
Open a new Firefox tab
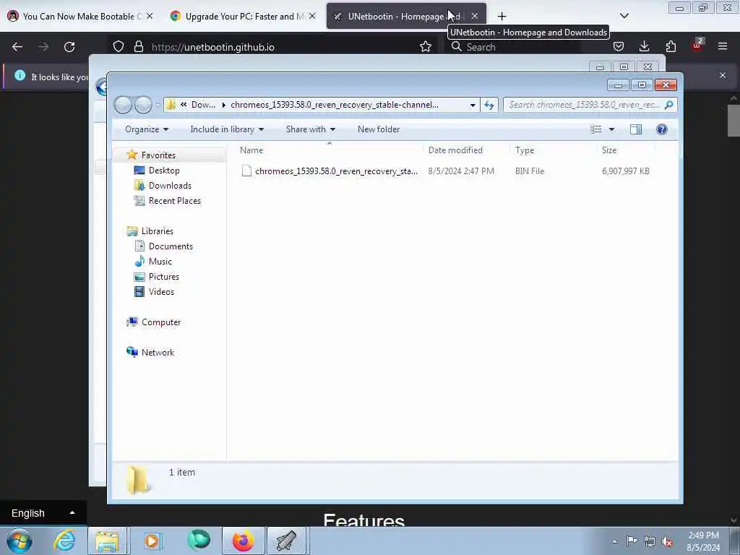pyautogui.click(x=502, y=17)
